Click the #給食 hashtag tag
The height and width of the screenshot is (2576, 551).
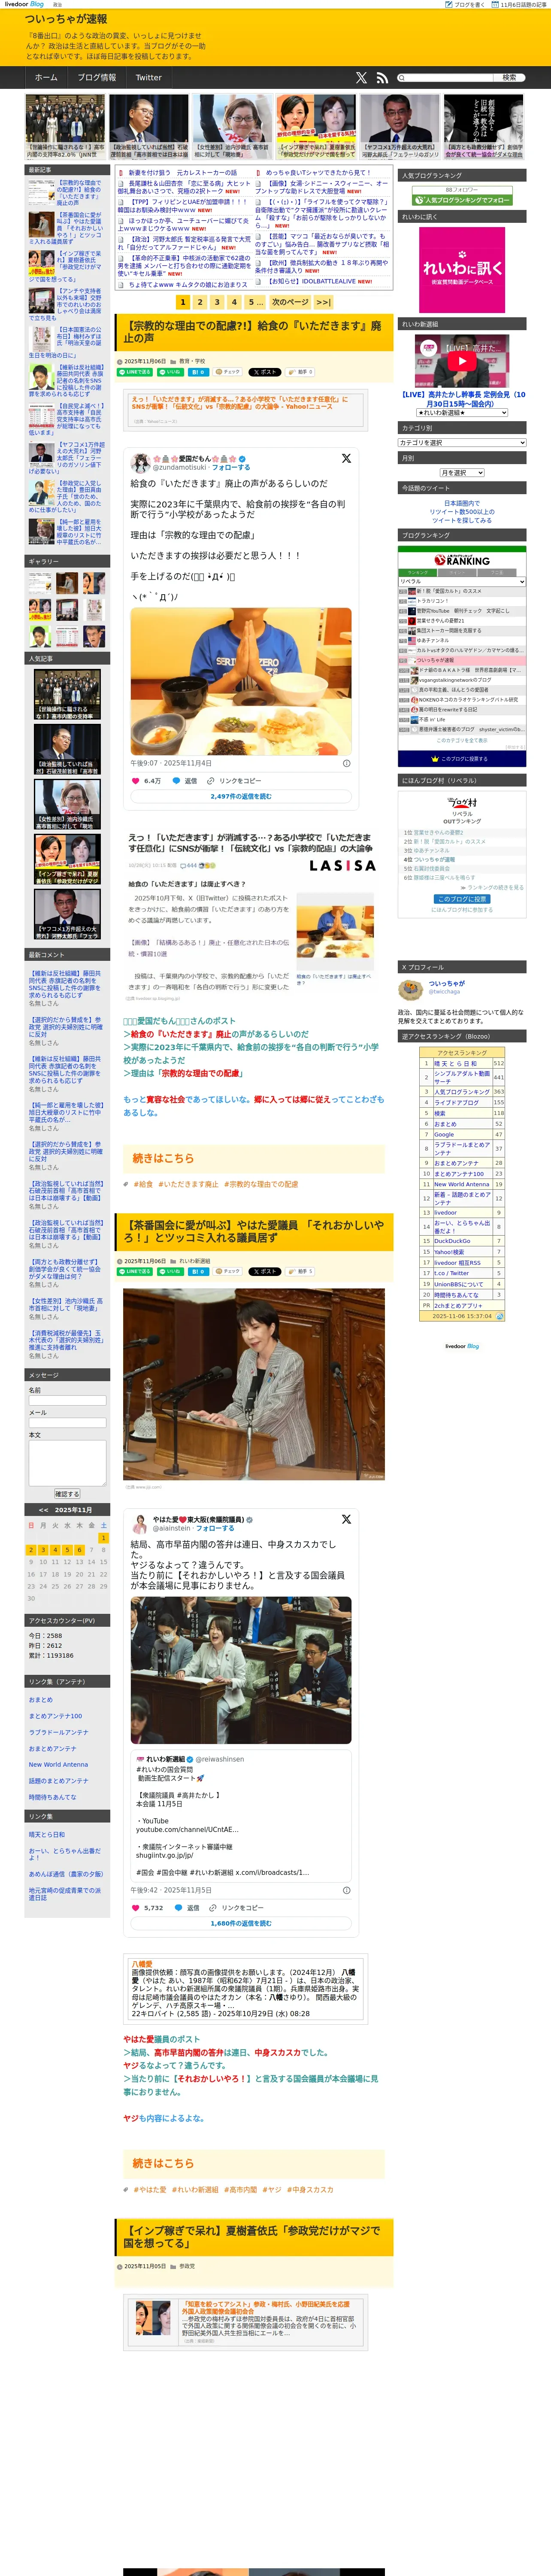click(143, 1184)
